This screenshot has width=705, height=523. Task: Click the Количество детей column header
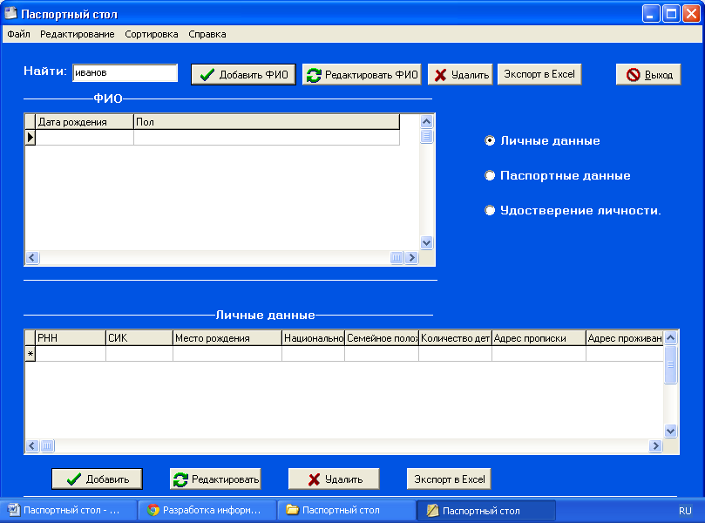(456, 338)
